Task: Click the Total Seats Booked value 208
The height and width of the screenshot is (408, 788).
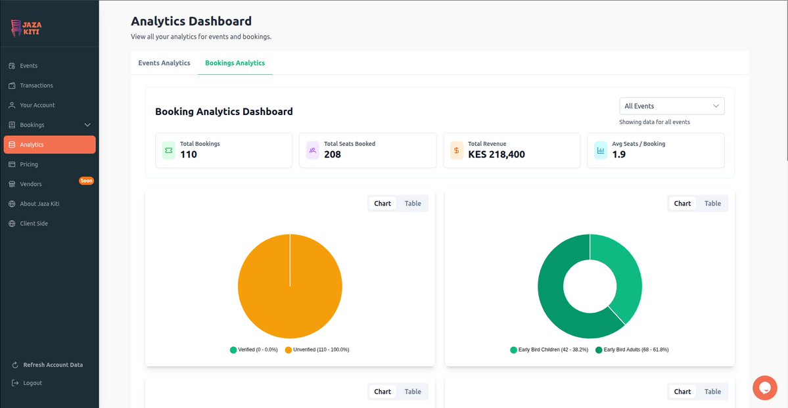Action: click(x=333, y=155)
